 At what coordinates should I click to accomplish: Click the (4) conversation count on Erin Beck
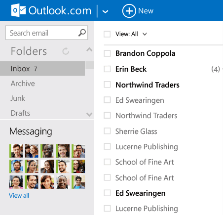pyautogui.click(x=216, y=69)
